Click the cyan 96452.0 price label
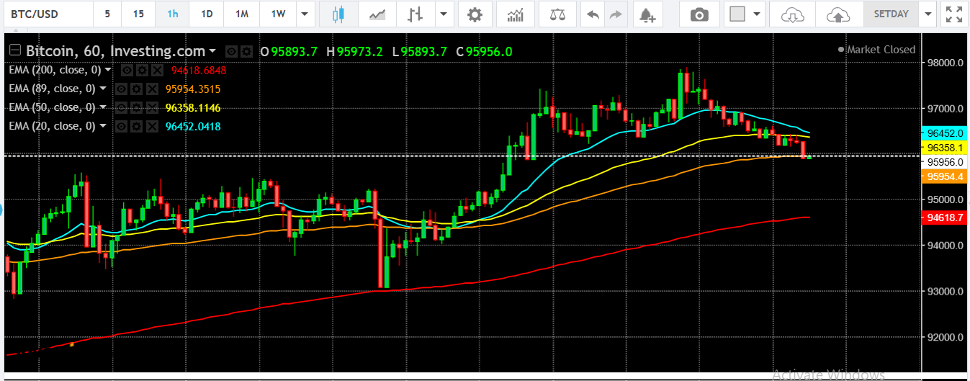 pos(943,133)
